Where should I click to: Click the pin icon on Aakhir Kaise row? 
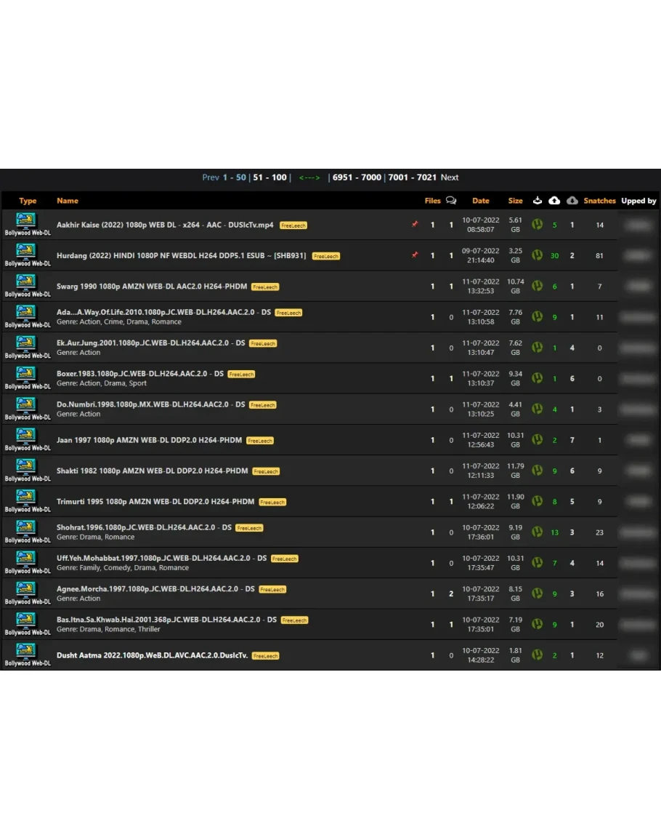(x=415, y=225)
